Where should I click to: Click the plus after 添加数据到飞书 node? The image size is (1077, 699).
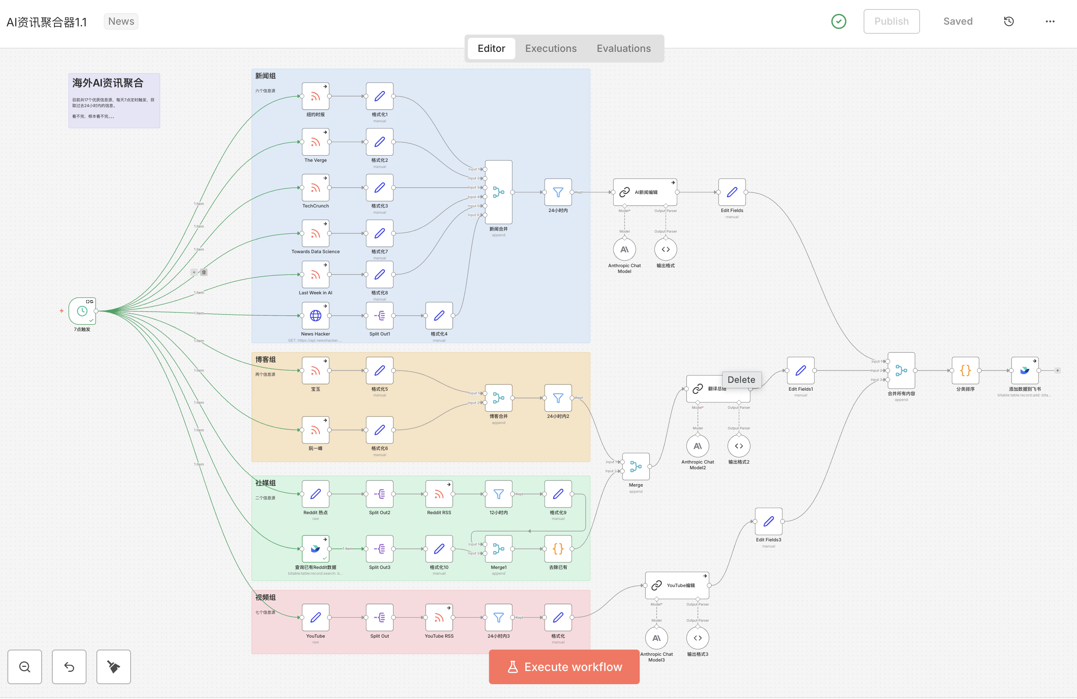pyautogui.click(x=1058, y=370)
